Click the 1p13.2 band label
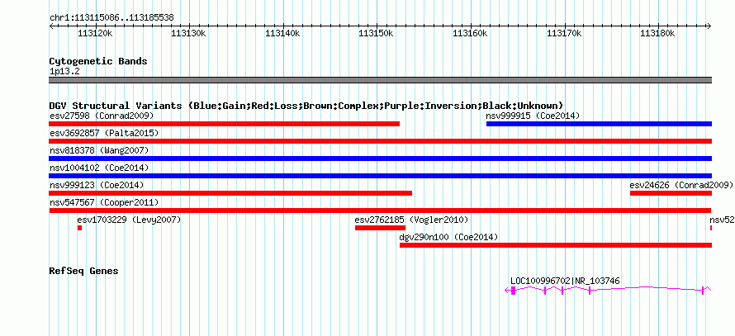This screenshot has width=735, height=336. click(64, 71)
